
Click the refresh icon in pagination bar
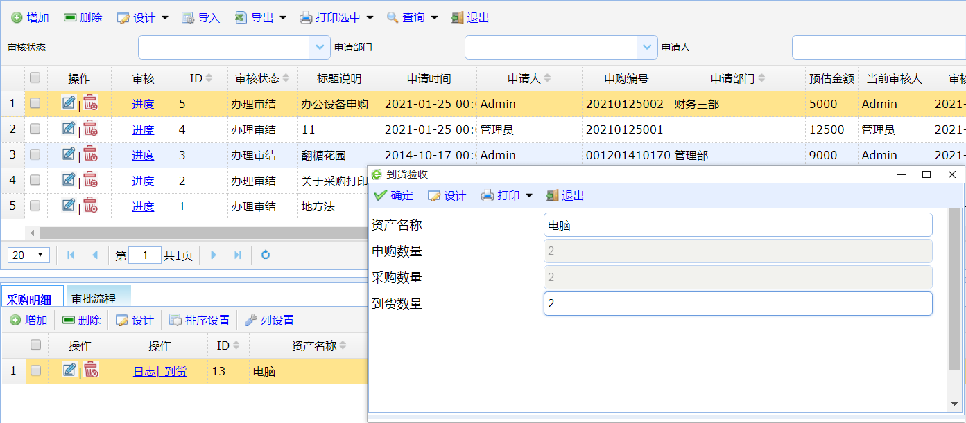(265, 255)
